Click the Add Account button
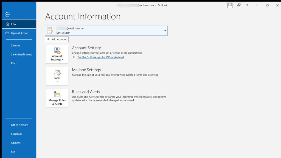281x158 pixels. (57, 39)
